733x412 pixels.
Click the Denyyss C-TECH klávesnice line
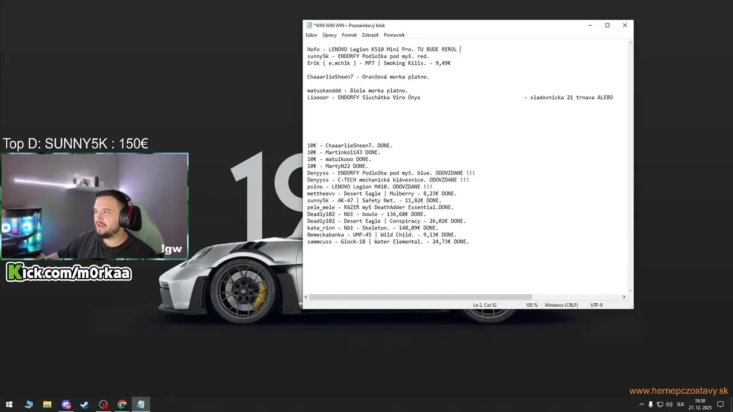click(388, 180)
